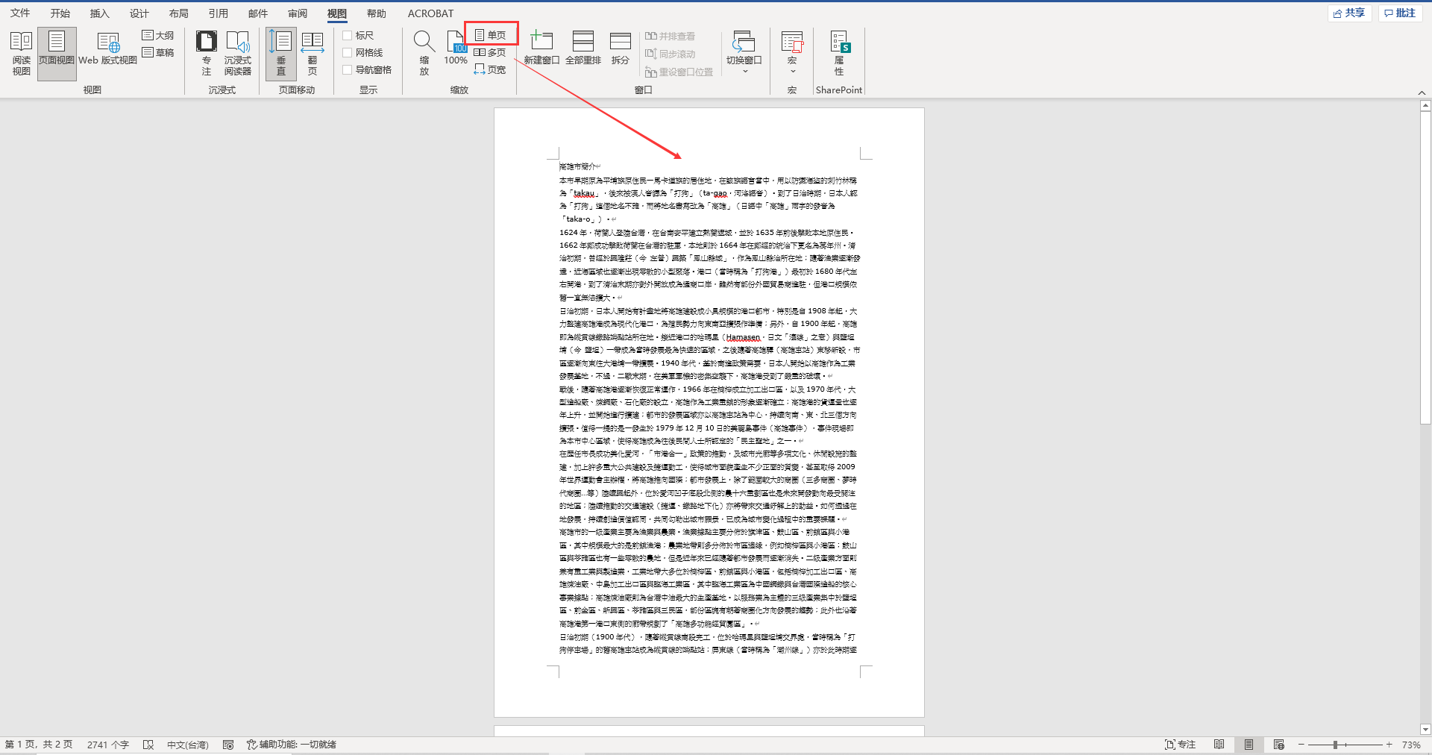
Task: Open the ACROBAT tab
Action: [430, 13]
